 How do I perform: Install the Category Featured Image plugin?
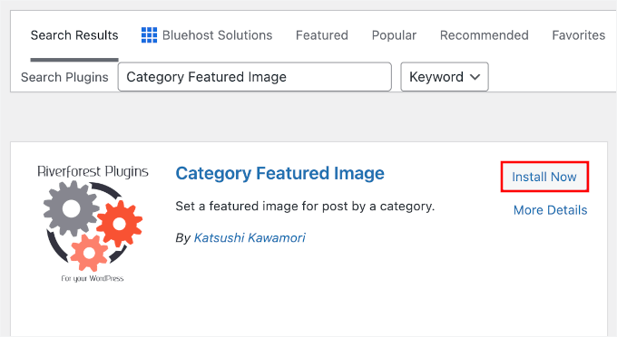[x=544, y=177]
